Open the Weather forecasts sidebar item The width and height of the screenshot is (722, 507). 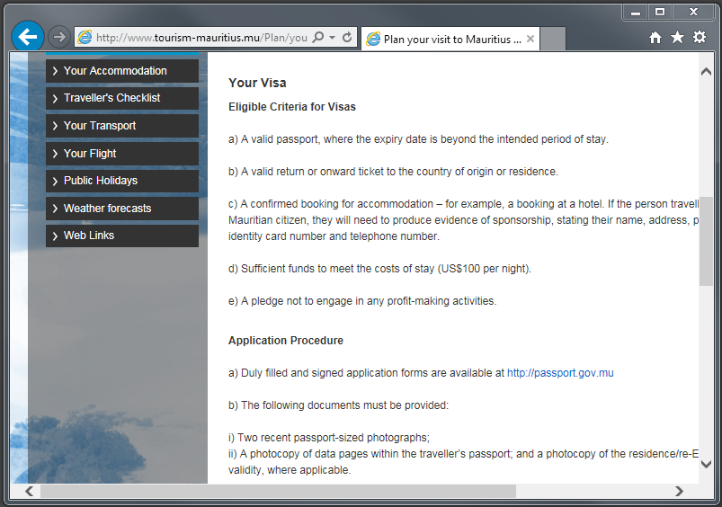point(122,209)
